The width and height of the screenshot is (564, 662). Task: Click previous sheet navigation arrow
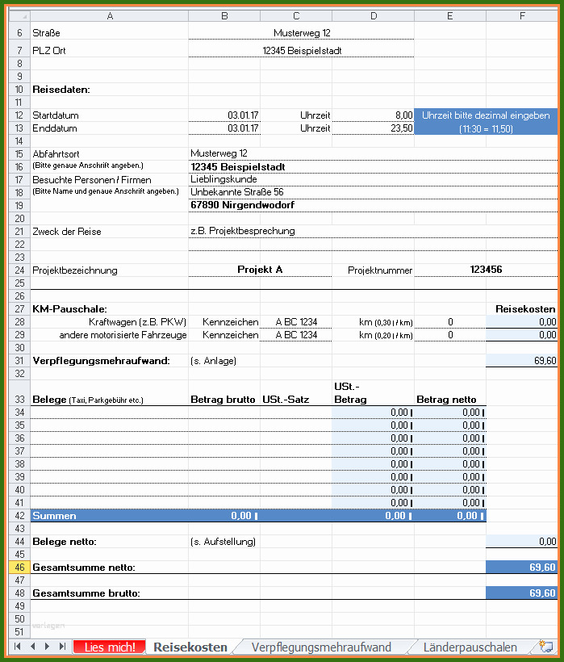(x=32, y=647)
